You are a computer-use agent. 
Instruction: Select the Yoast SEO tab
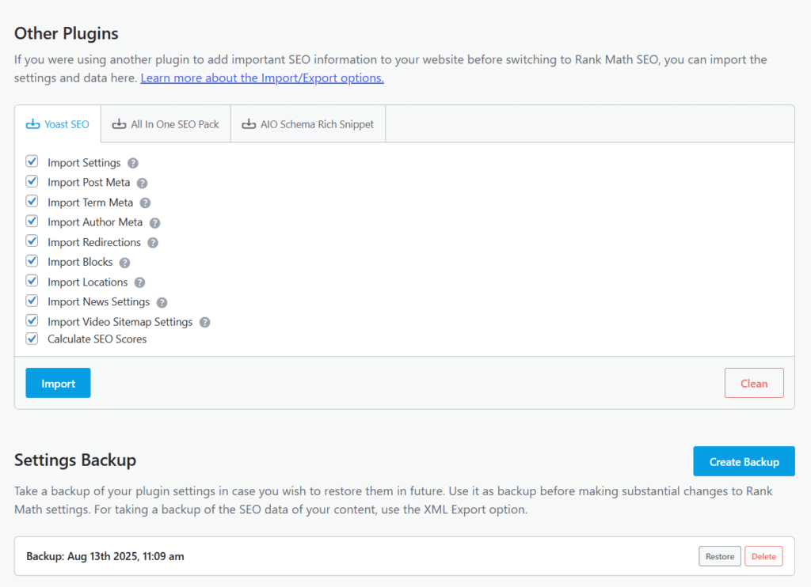tap(57, 124)
